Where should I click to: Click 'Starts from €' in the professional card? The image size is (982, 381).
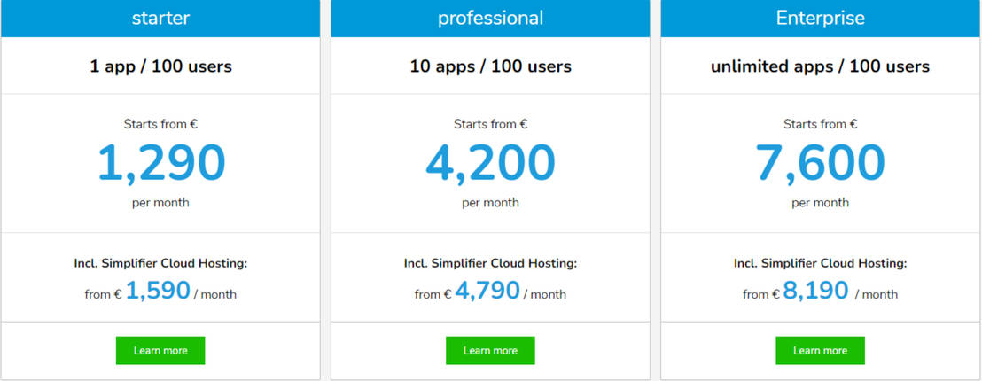pos(490,124)
